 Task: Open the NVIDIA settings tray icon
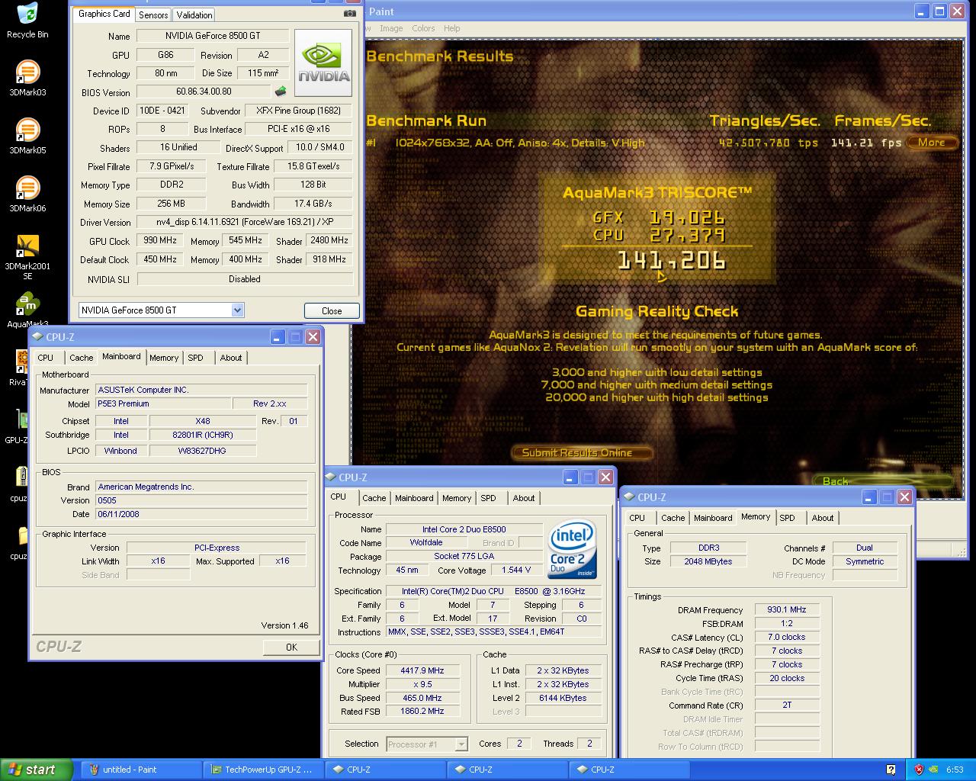click(934, 770)
